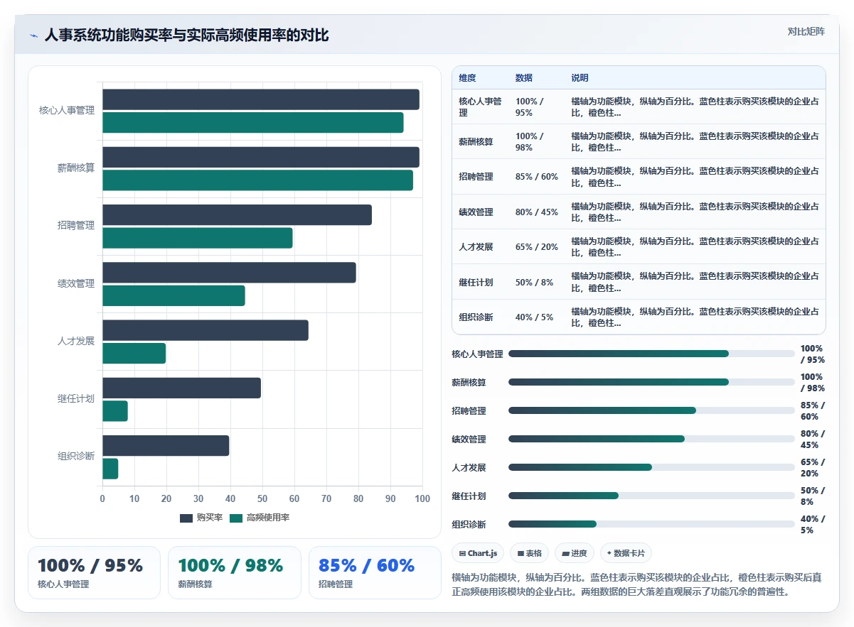This screenshot has width=854, height=627.
Task: Click the dark 购买率 bar for 组织诊断
Action: tap(166, 446)
